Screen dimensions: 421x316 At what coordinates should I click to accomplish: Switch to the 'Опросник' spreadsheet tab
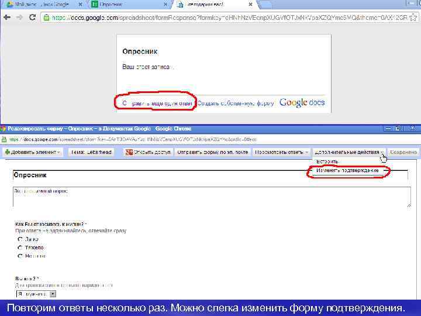click(129, 5)
